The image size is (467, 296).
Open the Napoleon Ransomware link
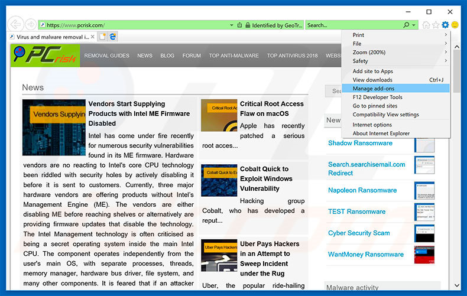point(362,190)
